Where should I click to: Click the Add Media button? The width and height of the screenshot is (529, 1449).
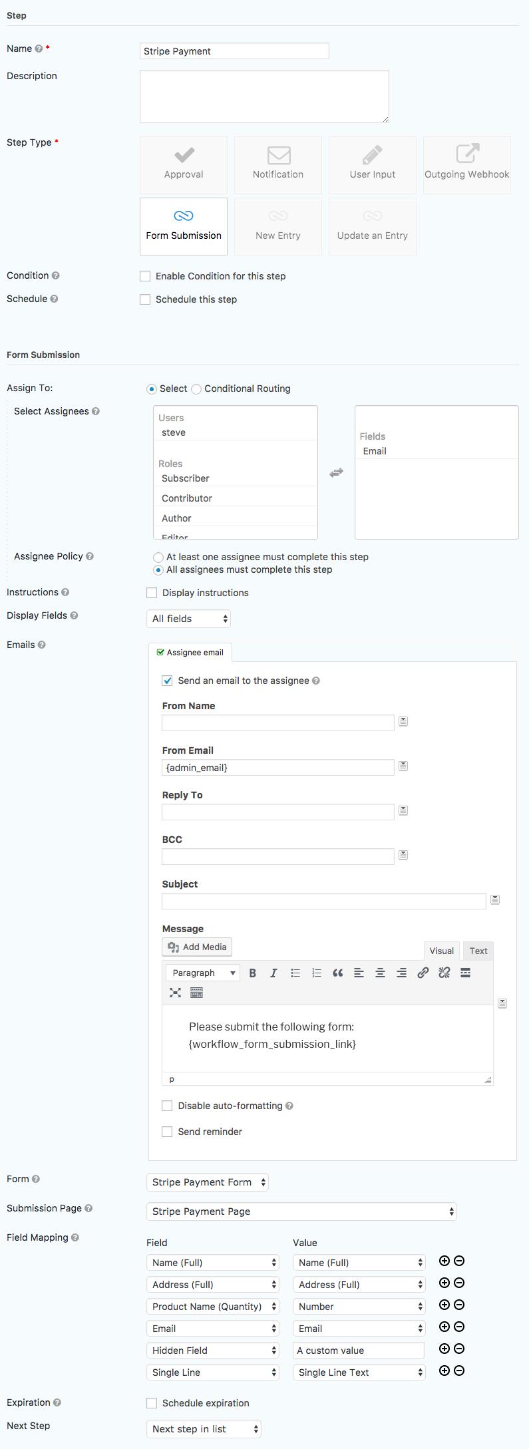(x=197, y=947)
